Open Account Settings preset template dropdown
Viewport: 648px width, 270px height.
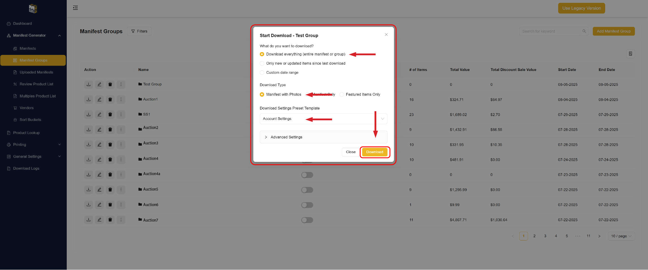click(323, 119)
